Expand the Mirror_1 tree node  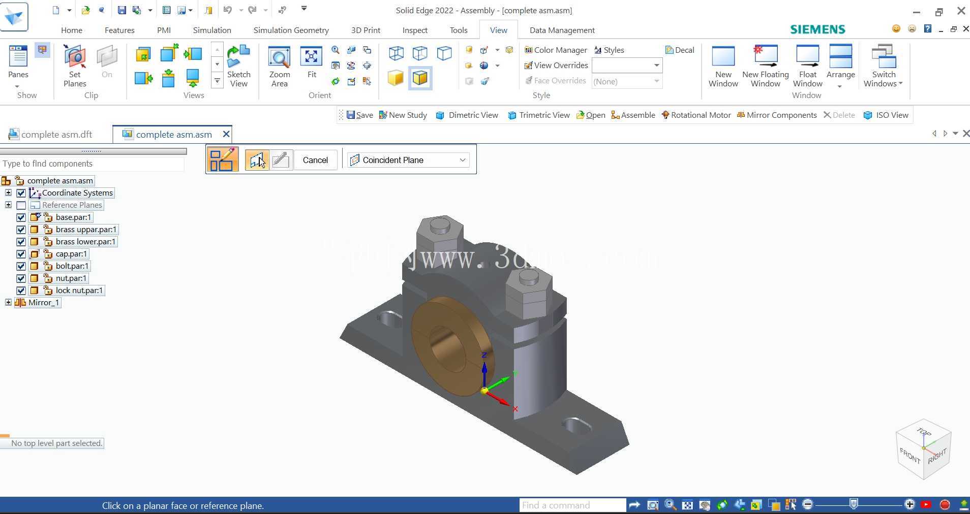point(8,302)
